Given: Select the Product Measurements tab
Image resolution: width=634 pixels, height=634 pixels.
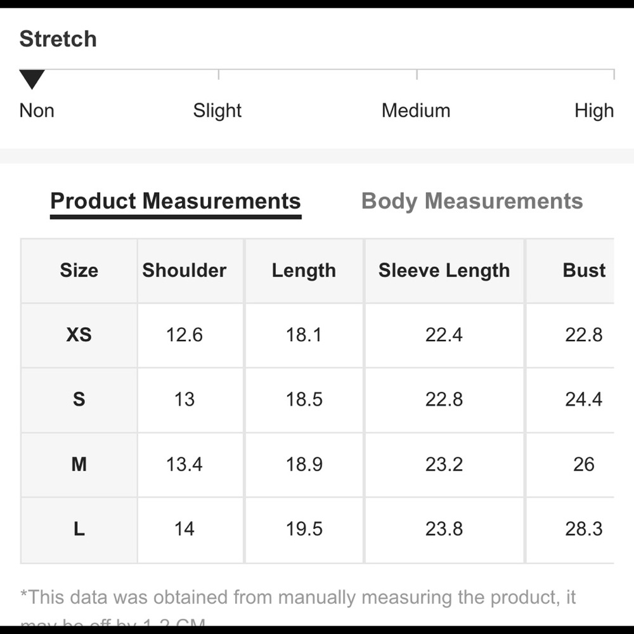Looking at the screenshot, I should 176,201.
